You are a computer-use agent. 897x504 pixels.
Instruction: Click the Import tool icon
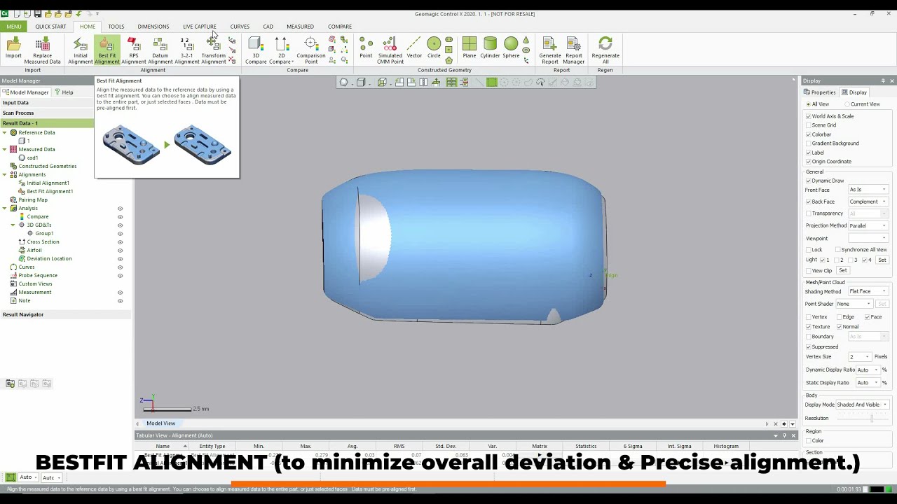click(13, 49)
